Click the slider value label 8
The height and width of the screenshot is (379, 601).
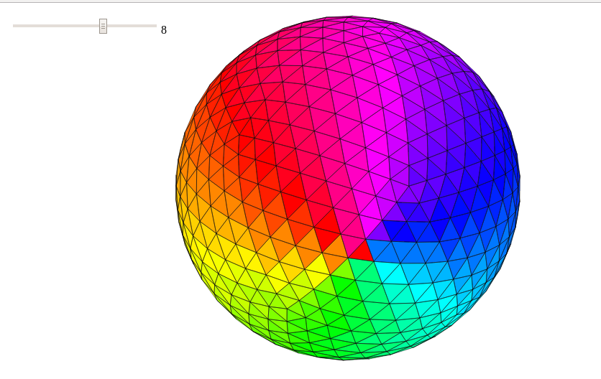(x=164, y=30)
